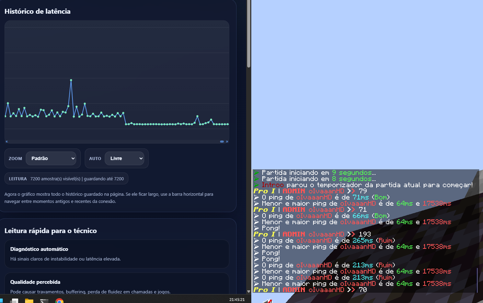Click the red Introo name in chat
This screenshot has width=483, height=303.
point(273,185)
